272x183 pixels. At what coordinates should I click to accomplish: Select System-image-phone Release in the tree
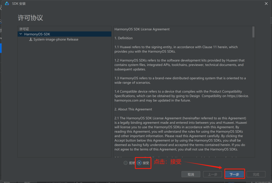56,39
